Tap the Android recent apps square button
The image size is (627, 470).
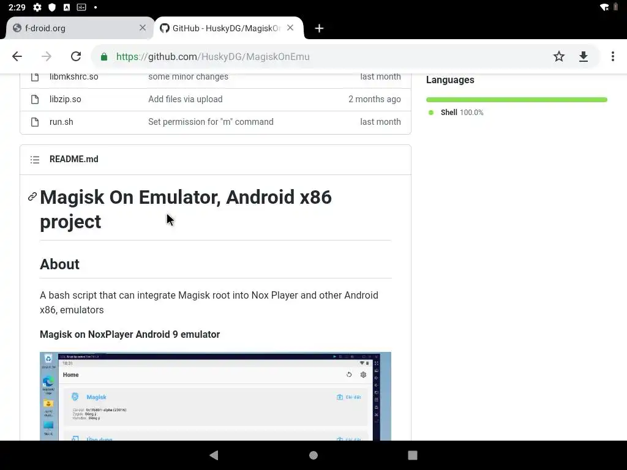pyautogui.click(x=413, y=455)
